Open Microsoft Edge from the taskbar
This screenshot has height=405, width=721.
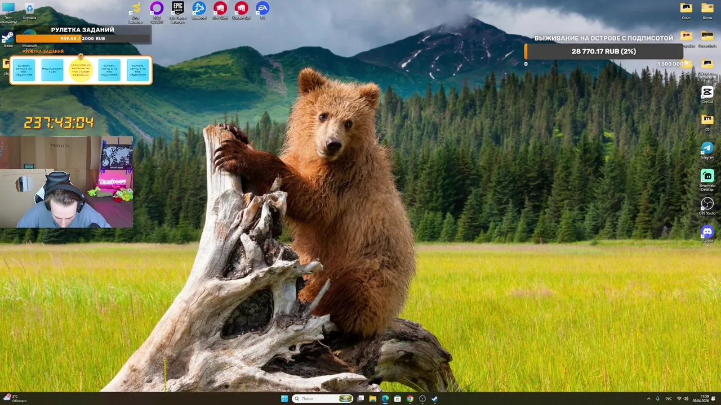pos(385,399)
